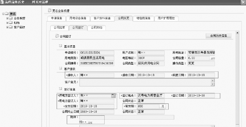Viewport: 246px width, 127px height.
Task: Collapse the 签订信息 section arrow icon
Action: tap(60, 89)
